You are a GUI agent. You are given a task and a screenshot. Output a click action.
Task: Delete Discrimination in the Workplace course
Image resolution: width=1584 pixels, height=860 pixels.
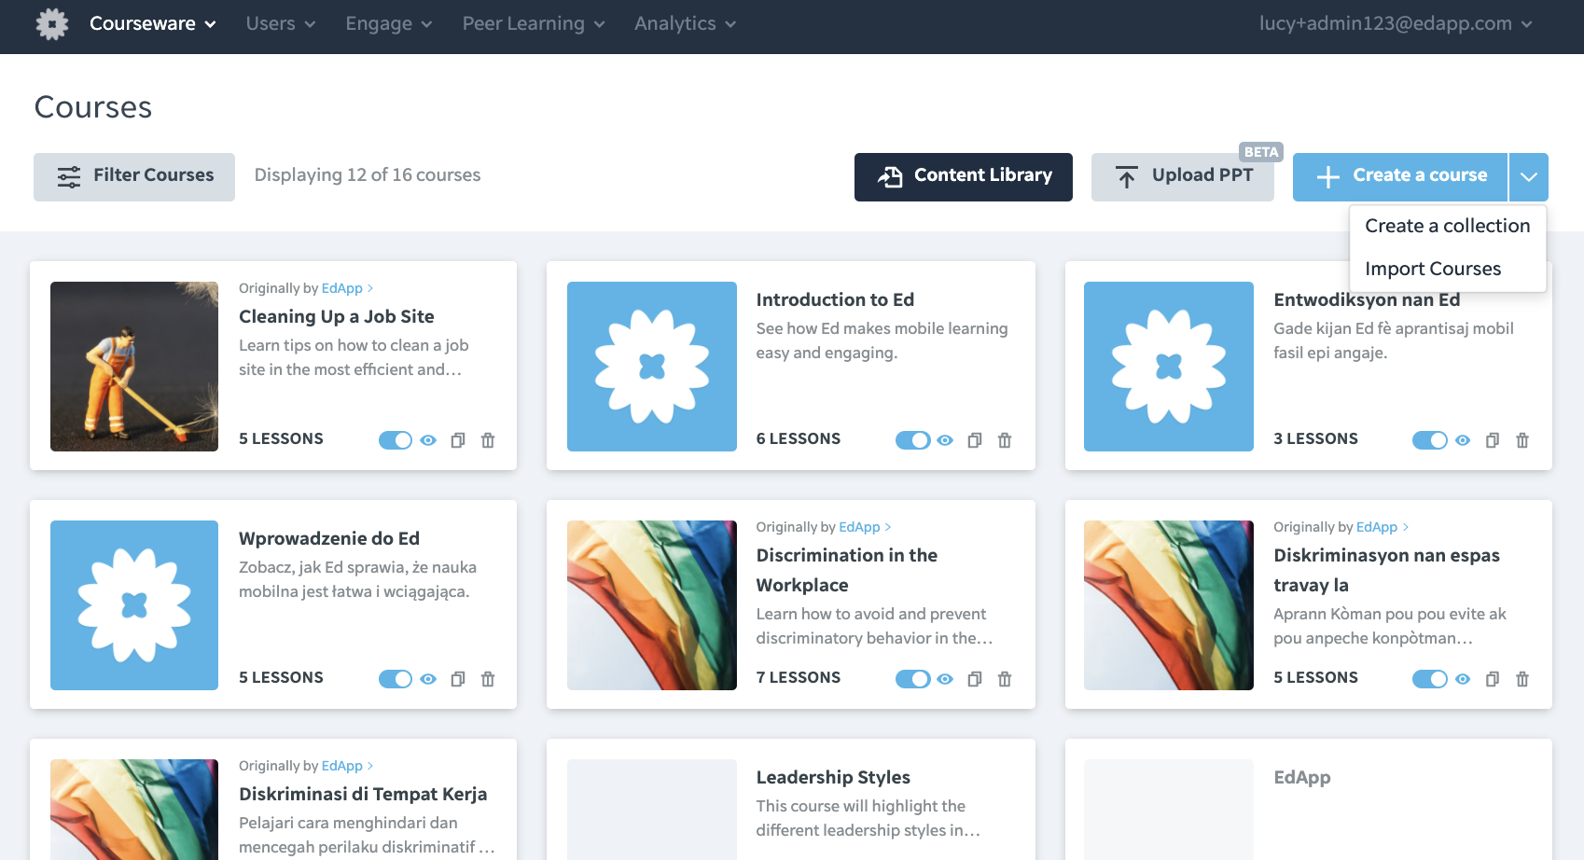(x=1005, y=679)
